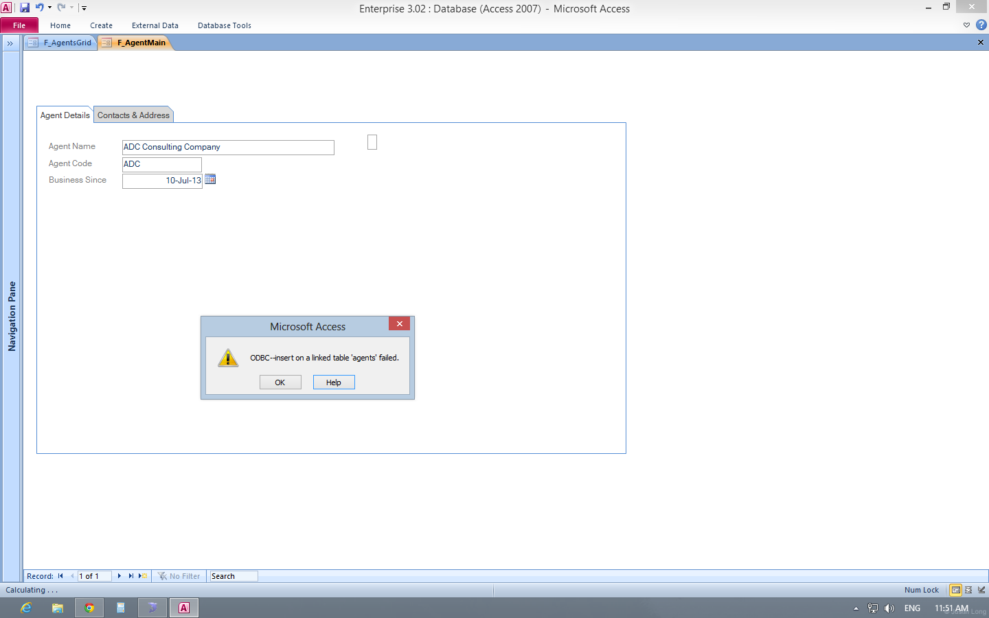
Task: Click the vertical Navigation Pane bar
Action: (12, 317)
